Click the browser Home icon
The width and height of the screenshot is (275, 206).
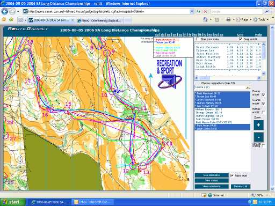click(205, 20)
